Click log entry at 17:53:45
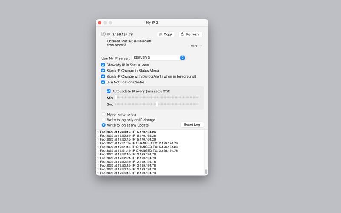The width and height of the screenshot is (341, 213). 127,169
